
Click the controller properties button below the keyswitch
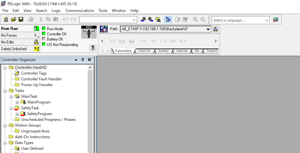(x=93, y=48)
